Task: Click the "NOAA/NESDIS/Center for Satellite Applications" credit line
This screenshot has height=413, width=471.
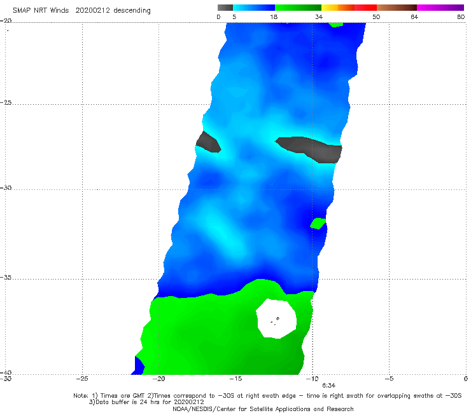Action: pos(263,409)
